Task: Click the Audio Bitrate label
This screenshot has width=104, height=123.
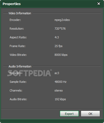Action: pyautogui.click(x=18, y=99)
